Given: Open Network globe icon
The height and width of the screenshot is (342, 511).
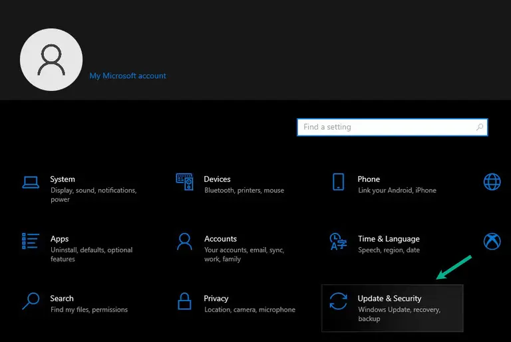Looking at the screenshot, I should click(492, 181).
